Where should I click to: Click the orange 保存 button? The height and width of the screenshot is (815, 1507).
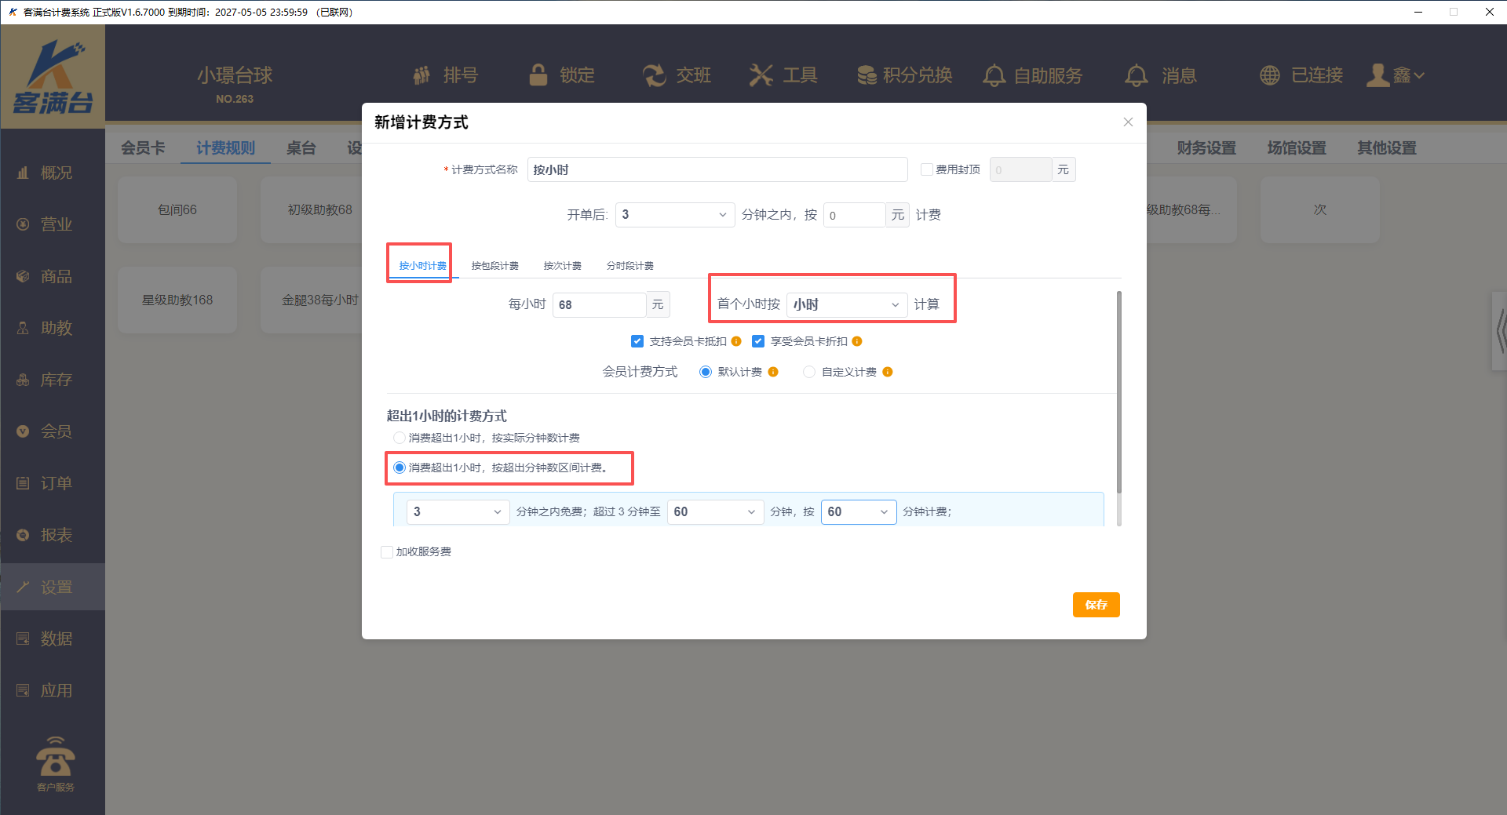tap(1096, 605)
